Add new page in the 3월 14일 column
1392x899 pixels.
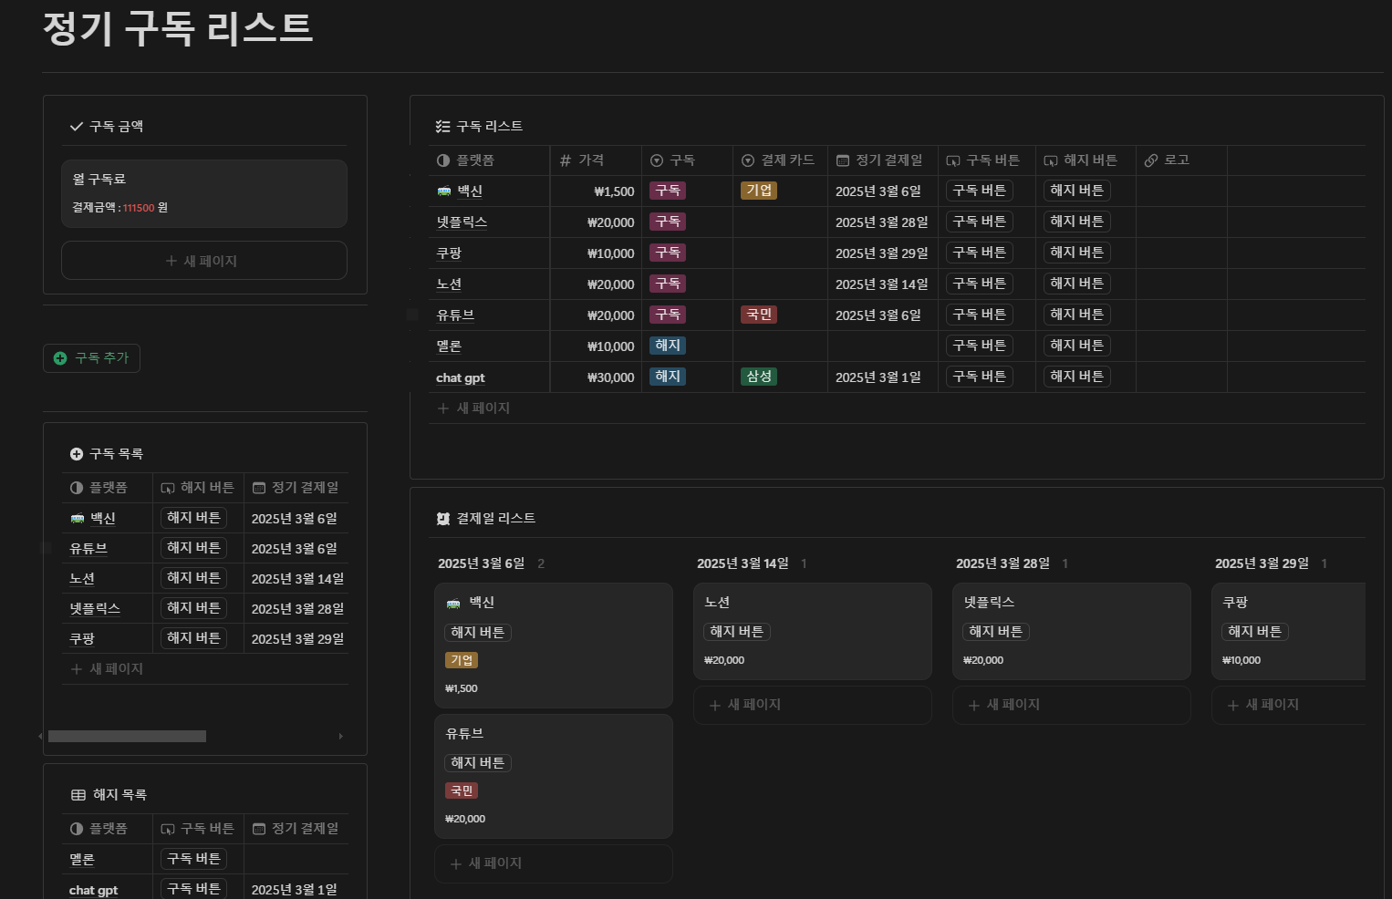point(813,705)
